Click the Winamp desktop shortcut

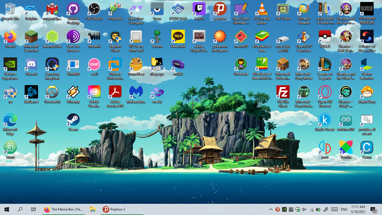pyautogui.click(x=73, y=95)
